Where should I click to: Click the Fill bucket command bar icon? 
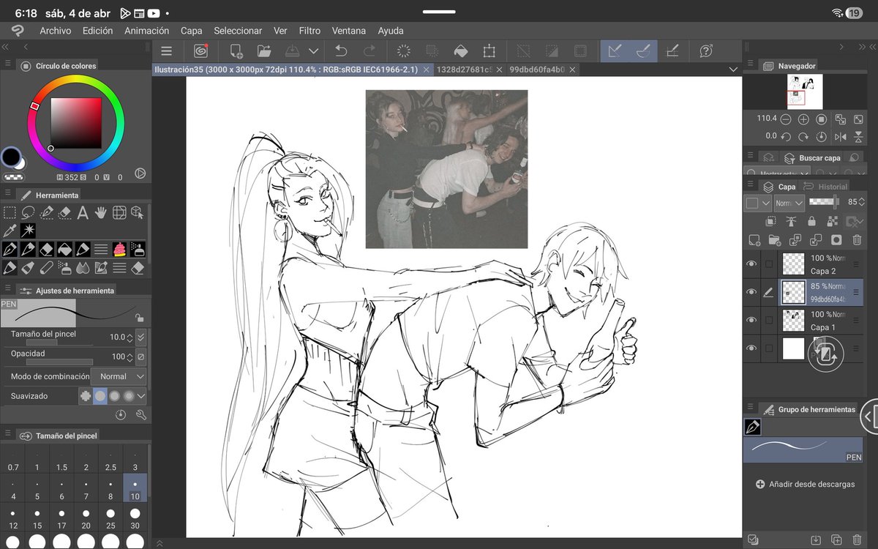click(x=460, y=51)
